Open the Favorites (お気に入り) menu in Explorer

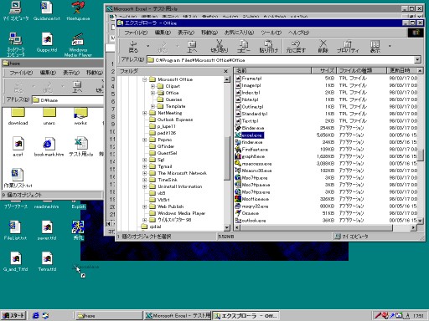pyautogui.click(x=239, y=33)
